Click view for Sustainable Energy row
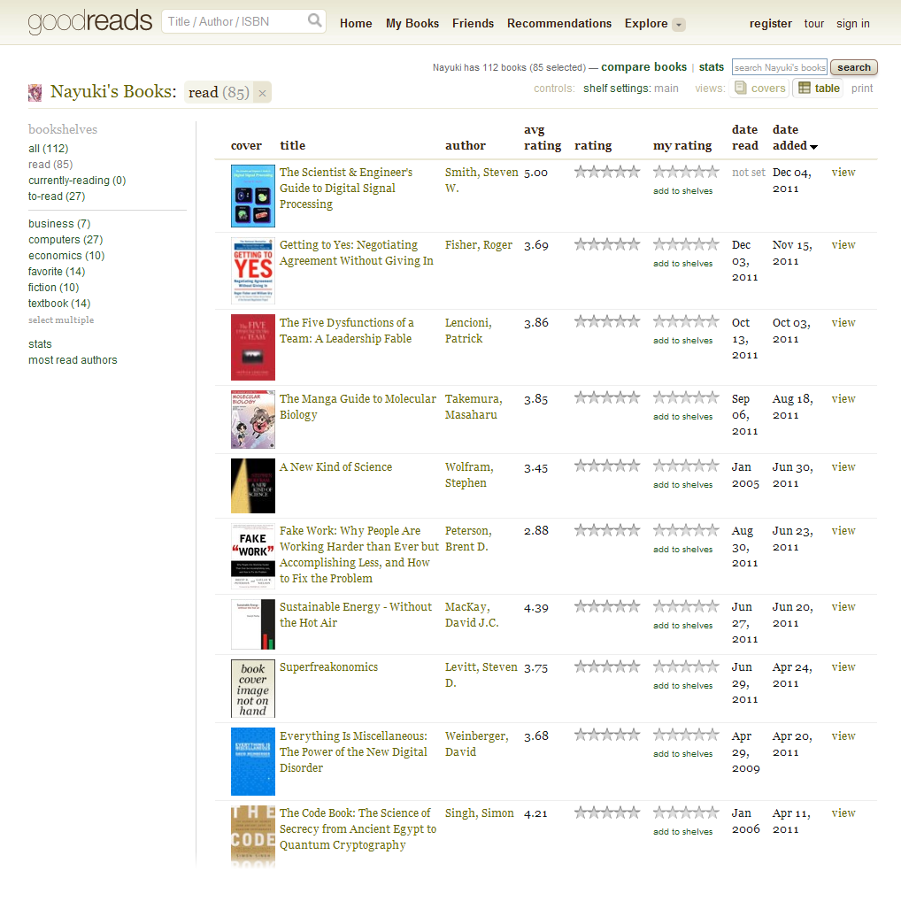901x901 pixels. pyautogui.click(x=843, y=607)
